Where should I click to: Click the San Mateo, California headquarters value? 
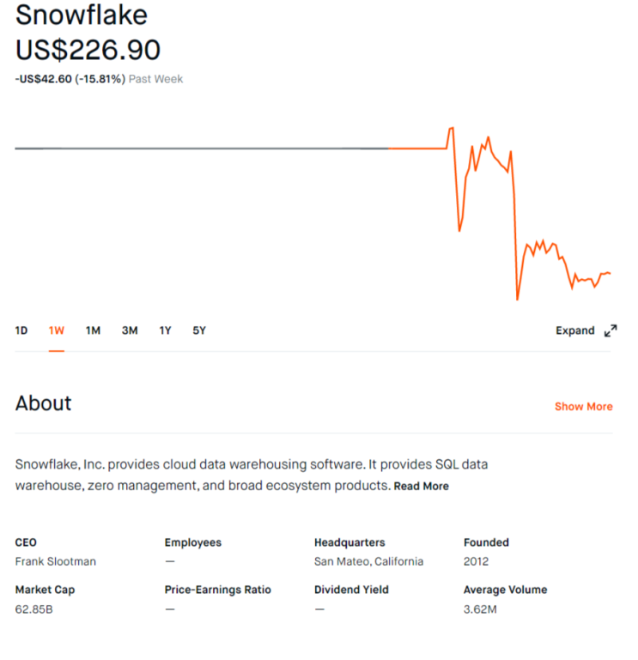(368, 561)
